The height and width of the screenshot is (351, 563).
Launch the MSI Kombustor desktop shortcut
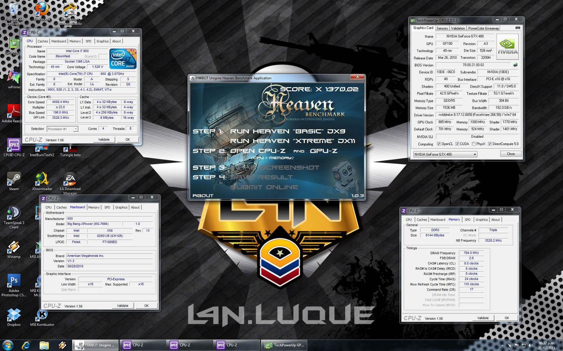click(42, 318)
